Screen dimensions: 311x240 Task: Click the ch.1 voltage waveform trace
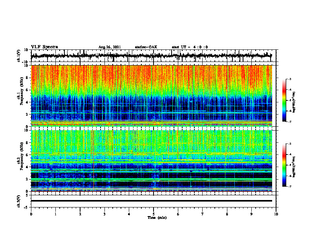click(151, 56)
